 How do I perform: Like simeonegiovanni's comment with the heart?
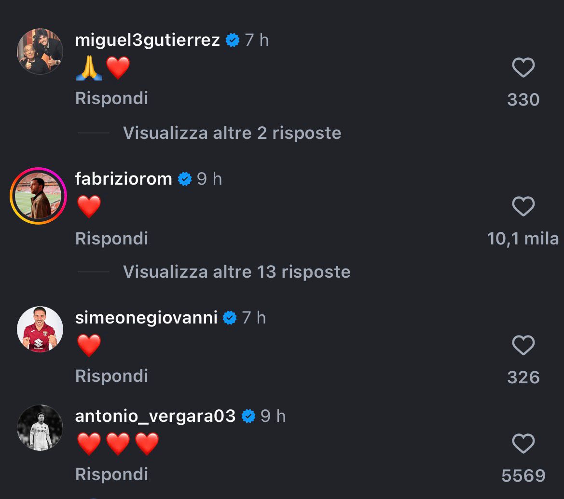pos(523,345)
